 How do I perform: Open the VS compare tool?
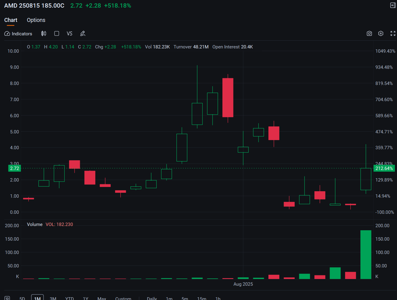(x=69, y=34)
